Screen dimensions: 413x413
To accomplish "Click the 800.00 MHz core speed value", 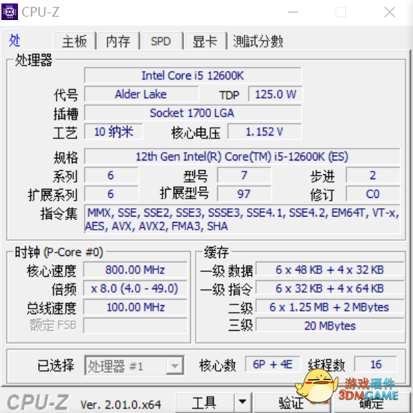I will 135,270.
